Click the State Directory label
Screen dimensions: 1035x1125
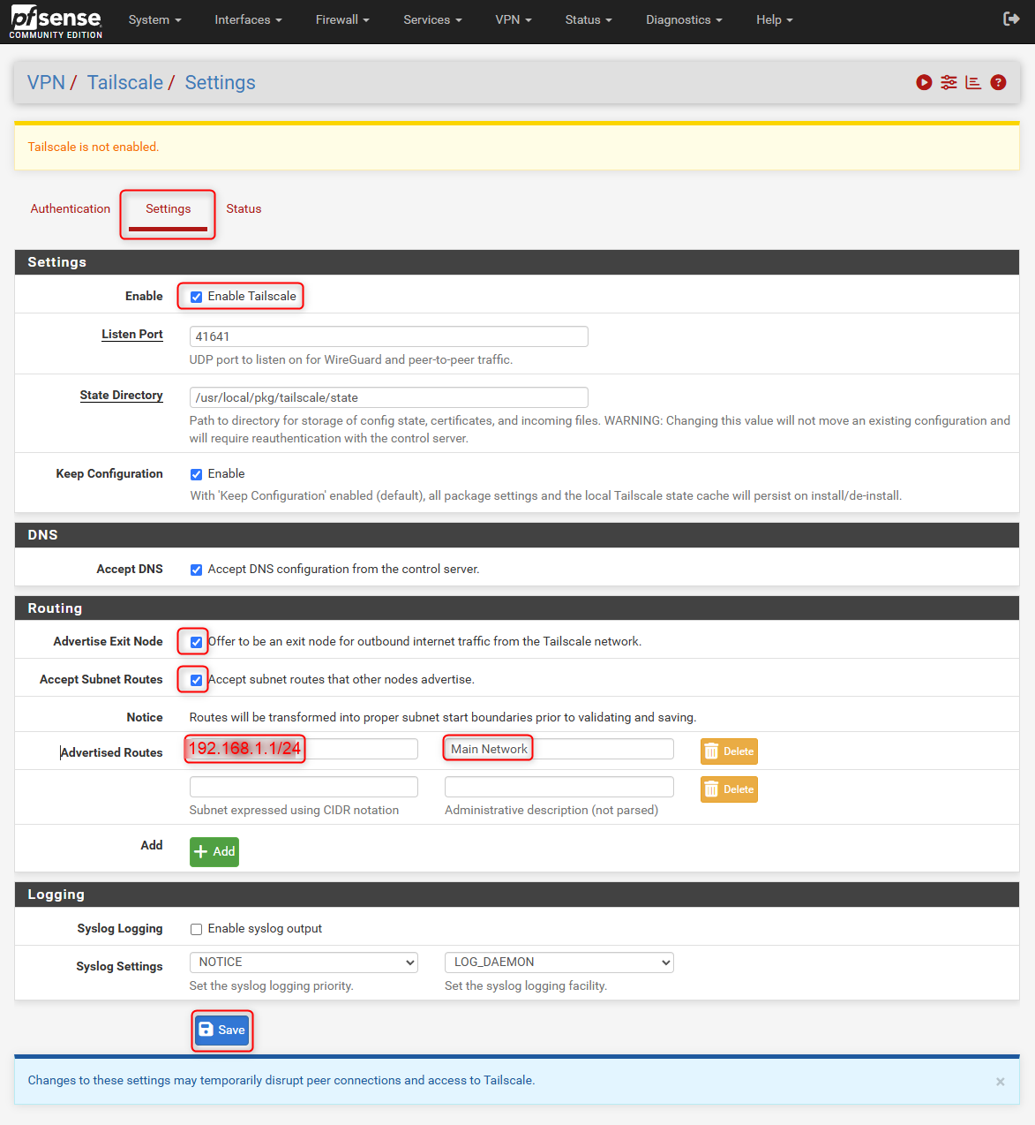(121, 395)
